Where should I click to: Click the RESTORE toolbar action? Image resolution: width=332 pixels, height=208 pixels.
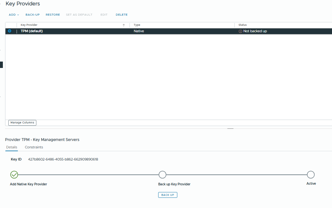pos(53,15)
